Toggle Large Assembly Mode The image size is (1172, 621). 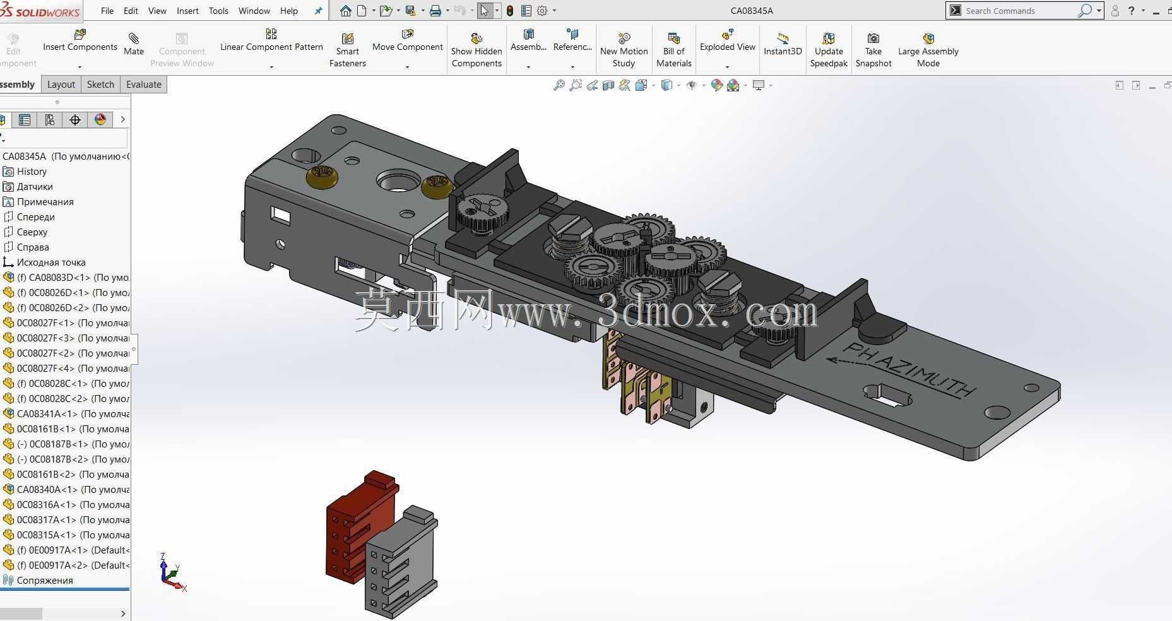tap(928, 50)
